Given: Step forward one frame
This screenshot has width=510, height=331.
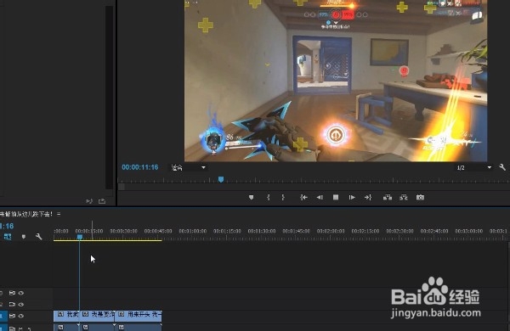Looking at the screenshot, I should 352,197.
